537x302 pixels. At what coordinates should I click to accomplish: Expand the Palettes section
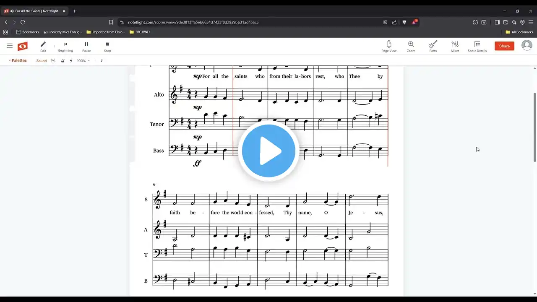[x=18, y=60]
